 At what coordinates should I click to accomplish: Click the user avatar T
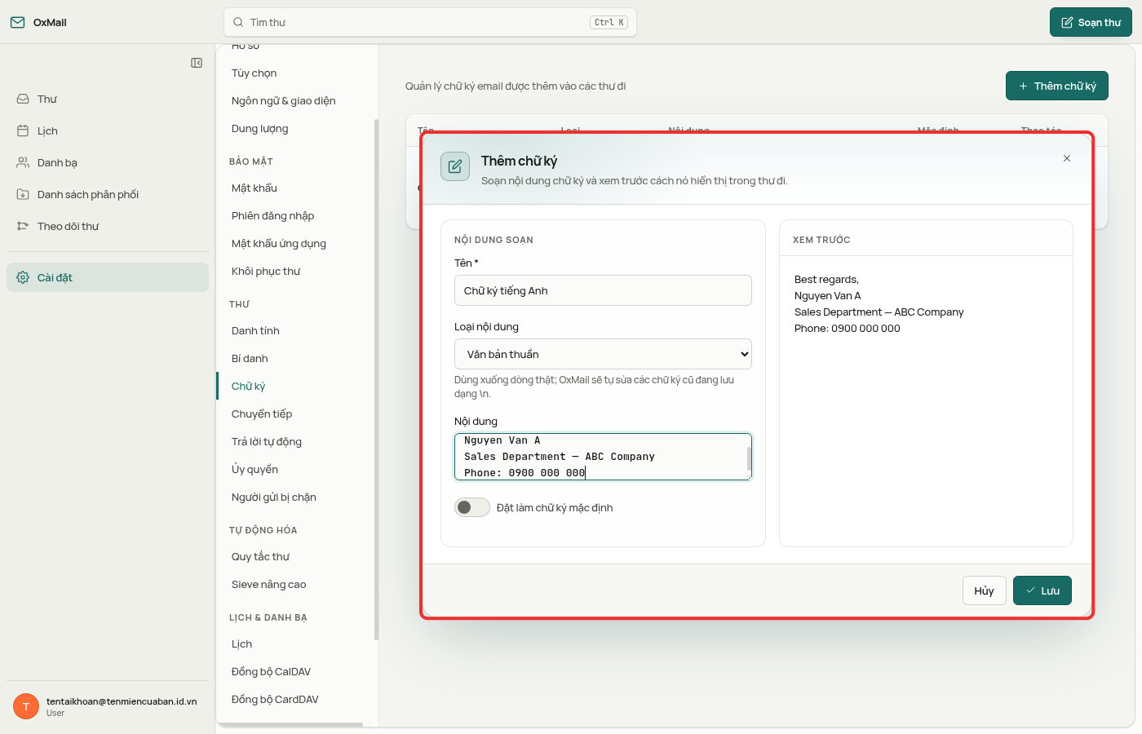point(26,706)
